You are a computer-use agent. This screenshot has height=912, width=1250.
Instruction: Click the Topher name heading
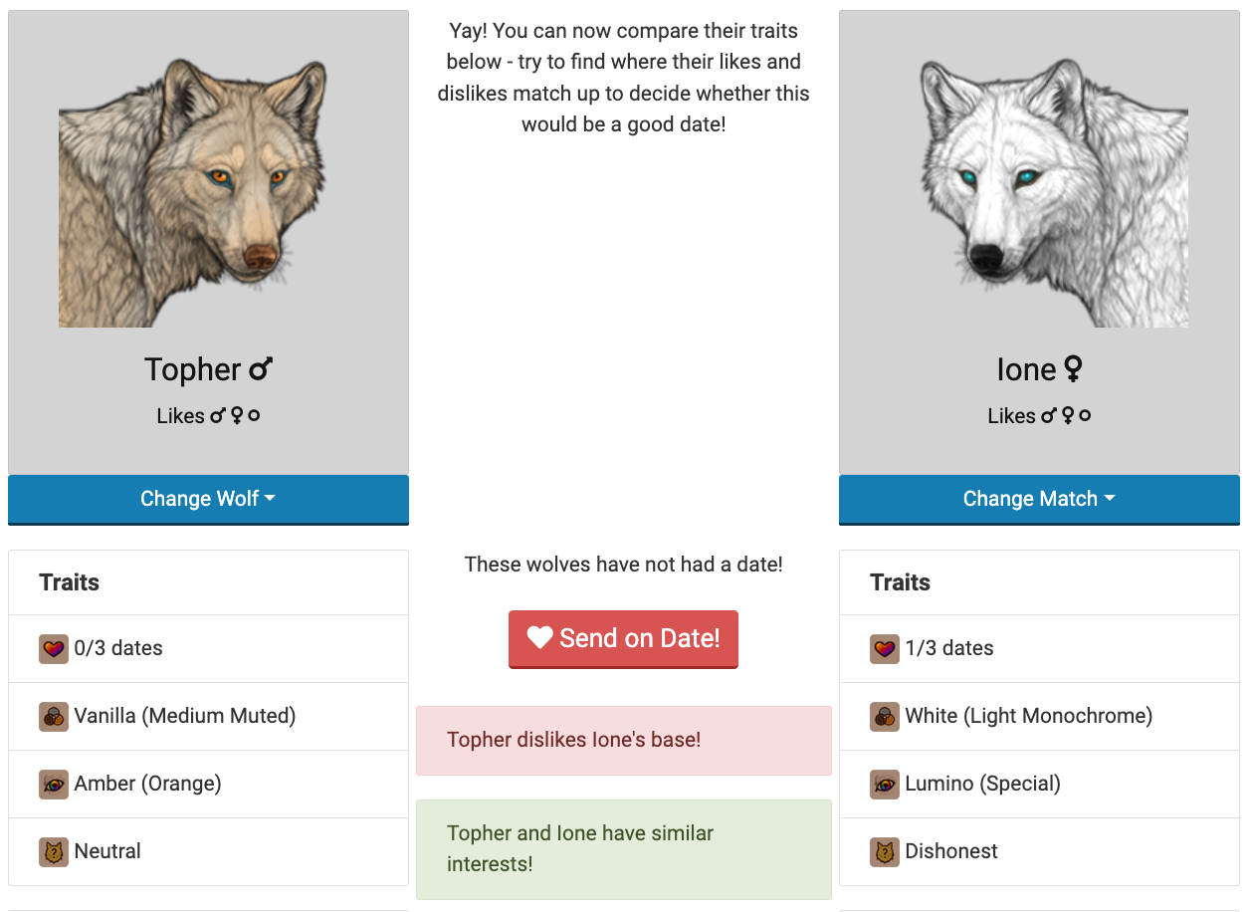(193, 369)
